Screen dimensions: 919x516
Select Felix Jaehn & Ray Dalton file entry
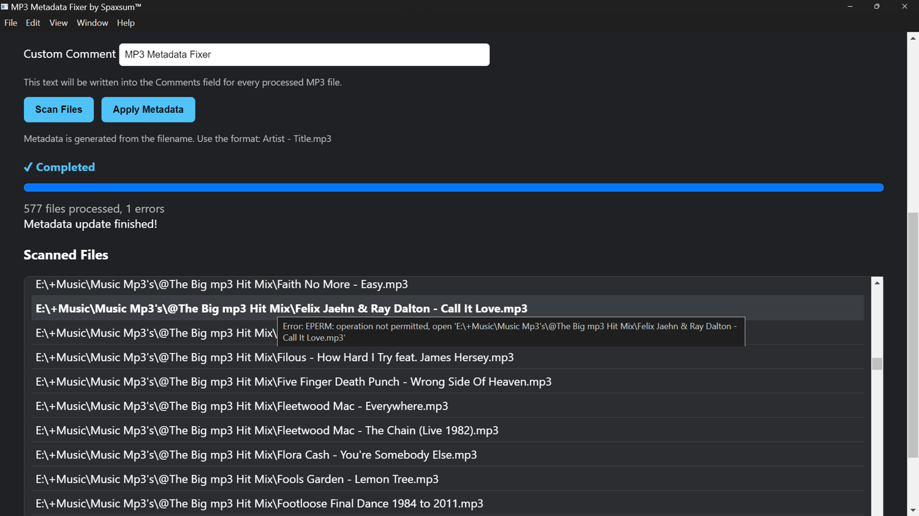click(448, 308)
